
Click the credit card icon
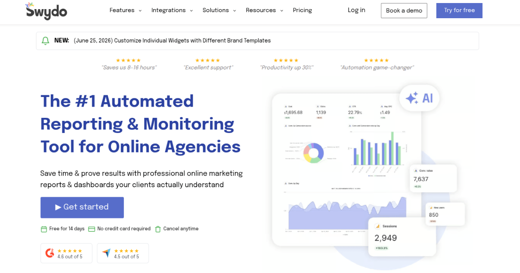pos(91,229)
